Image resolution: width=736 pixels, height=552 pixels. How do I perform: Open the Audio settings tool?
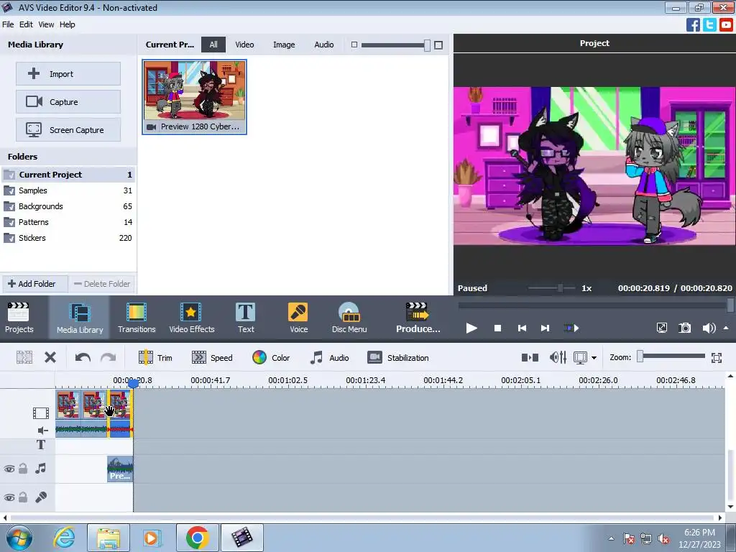click(x=329, y=358)
